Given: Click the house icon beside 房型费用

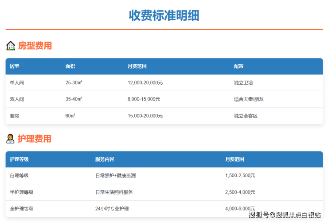Looking at the screenshot, I should [x=10, y=46].
